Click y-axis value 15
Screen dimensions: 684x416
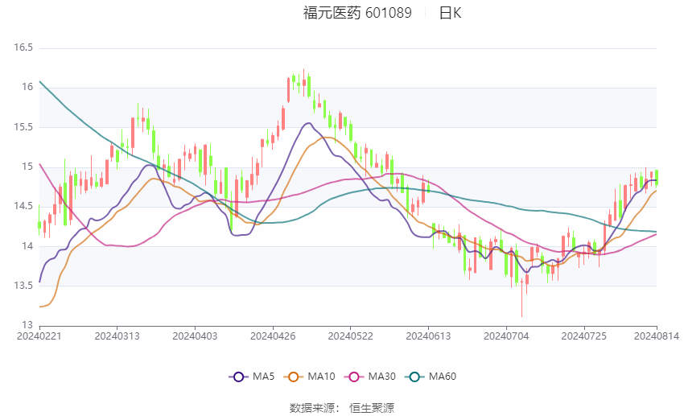(27, 167)
